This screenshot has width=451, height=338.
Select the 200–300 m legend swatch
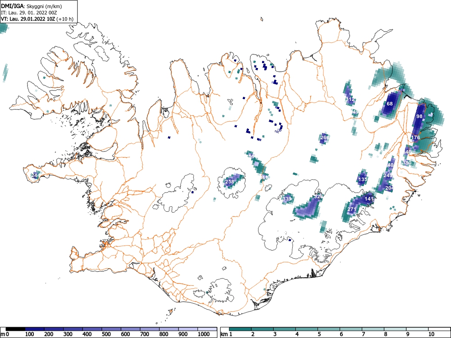[x=54, y=329]
